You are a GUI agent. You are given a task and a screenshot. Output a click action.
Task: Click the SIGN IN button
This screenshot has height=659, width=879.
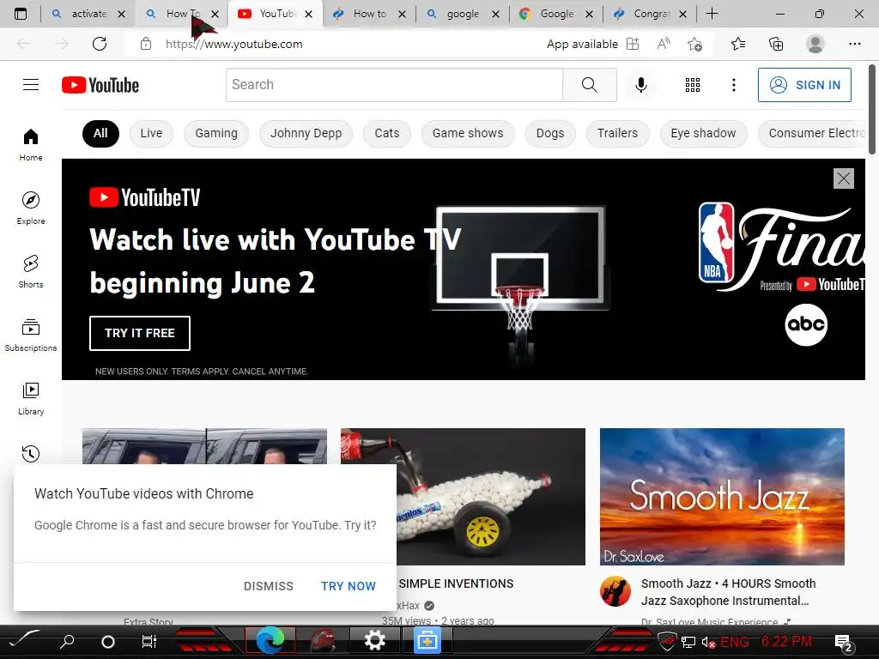(804, 85)
